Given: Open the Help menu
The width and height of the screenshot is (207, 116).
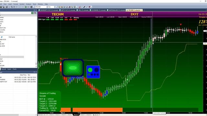Looking at the screenshot, I should (46, 4).
